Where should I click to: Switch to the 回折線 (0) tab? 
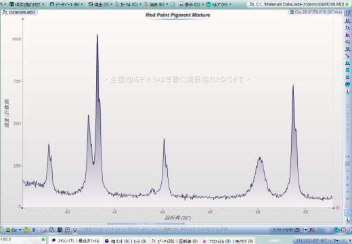(x=188, y=241)
